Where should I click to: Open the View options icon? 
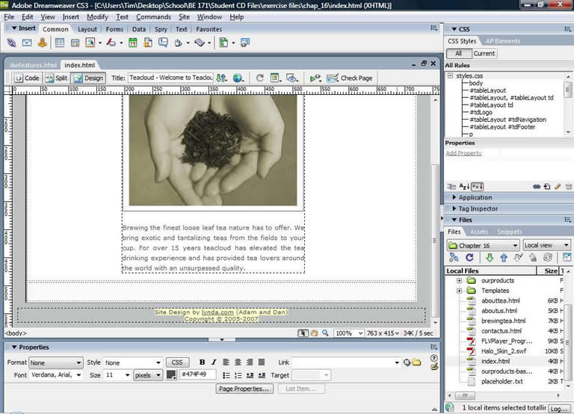coord(275,78)
